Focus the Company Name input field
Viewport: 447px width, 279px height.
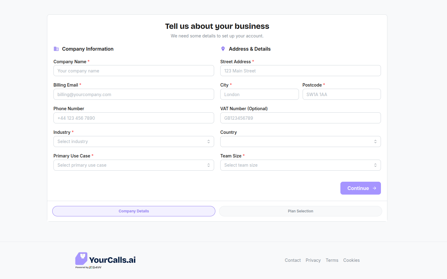[x=134, y=71]
